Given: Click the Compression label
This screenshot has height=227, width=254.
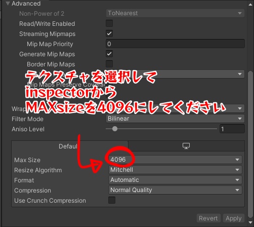Looking at the screenshot, I should coord(32,191).
